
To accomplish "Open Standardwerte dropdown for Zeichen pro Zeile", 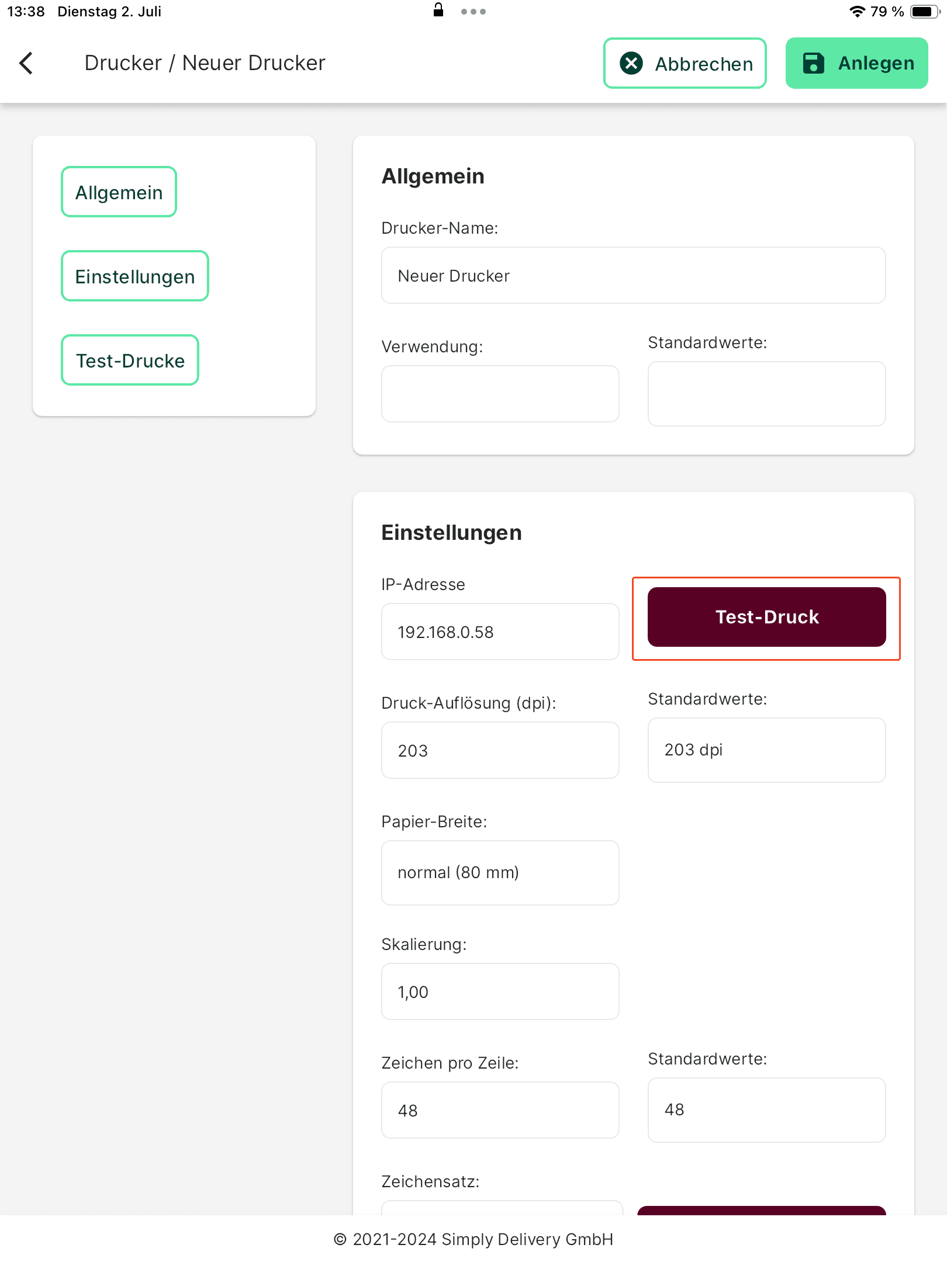I will pos(767,1110).
